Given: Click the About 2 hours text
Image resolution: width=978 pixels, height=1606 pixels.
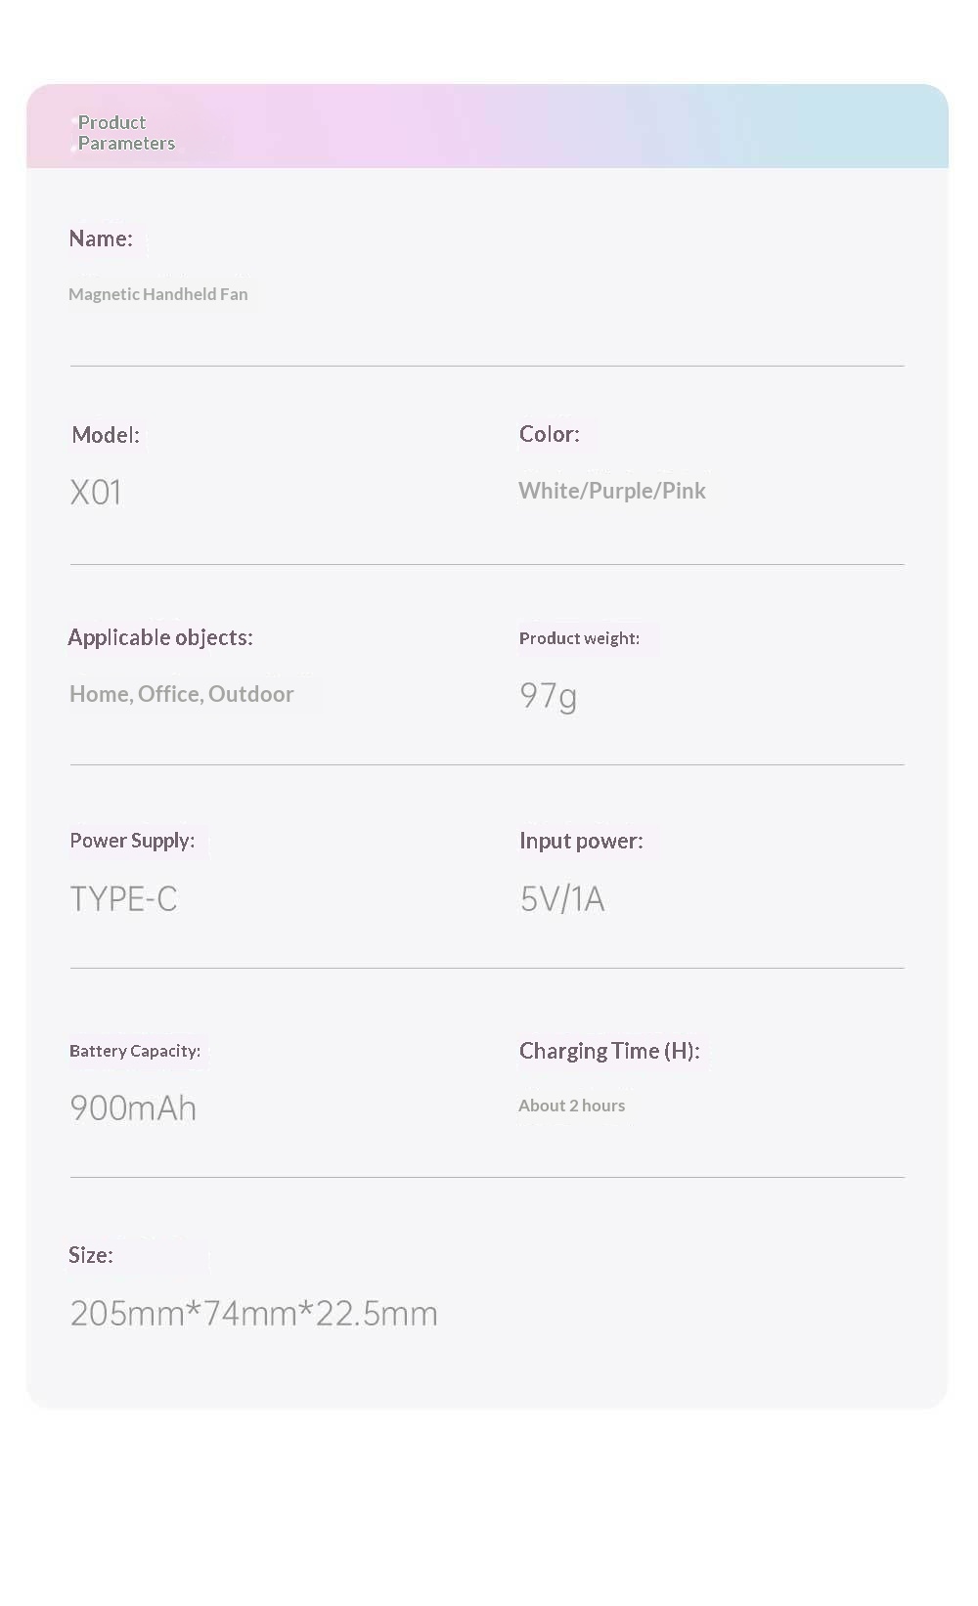Looking at the screenshot, I should [572, 1106].
